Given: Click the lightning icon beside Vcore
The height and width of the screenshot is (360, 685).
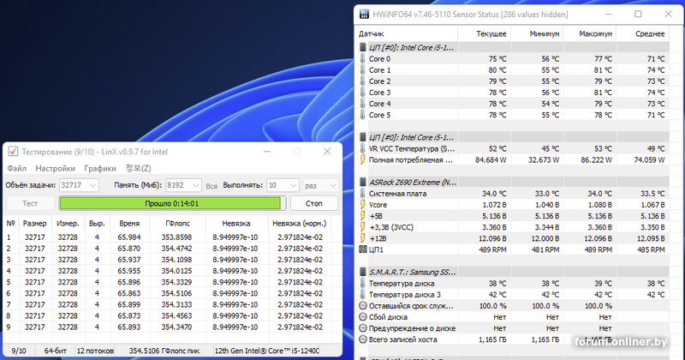Looking at the screenshot, I should click(363, 205).
